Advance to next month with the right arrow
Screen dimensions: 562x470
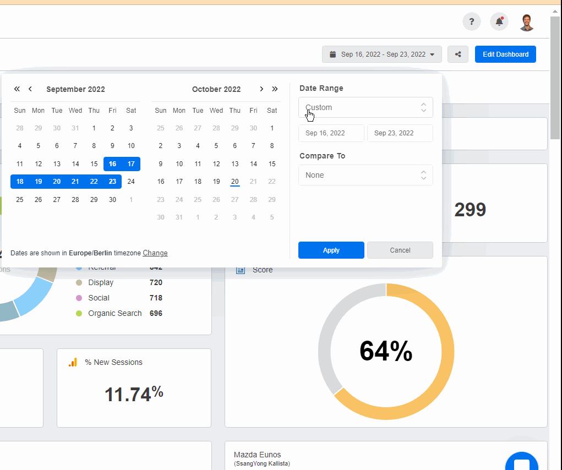pyautogui.click(x=261, y=89)
